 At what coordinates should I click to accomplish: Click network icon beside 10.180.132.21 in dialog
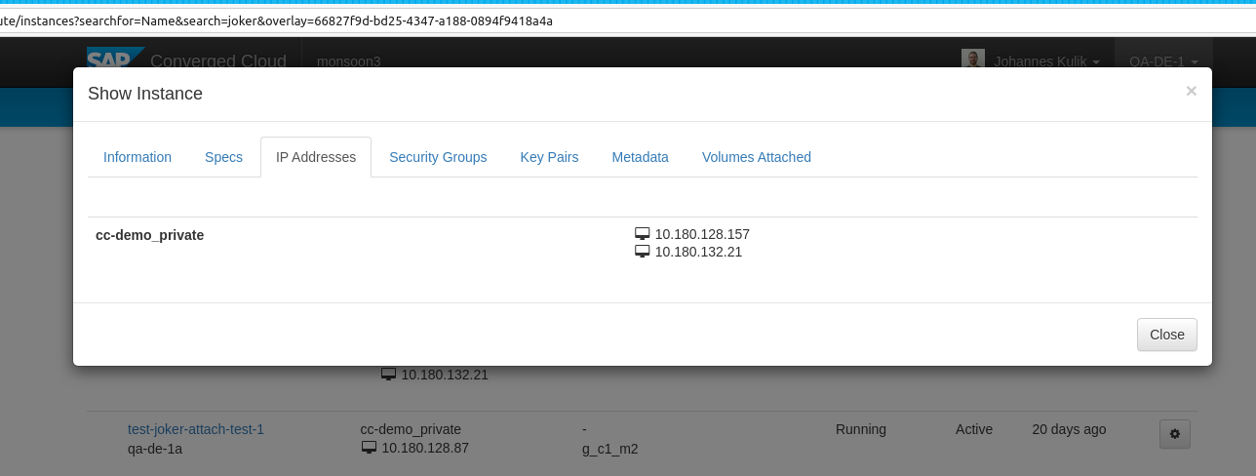[x=642, y=252]
